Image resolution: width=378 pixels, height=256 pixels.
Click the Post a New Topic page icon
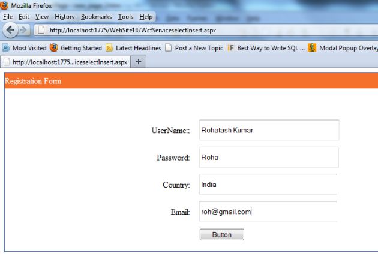pos(168,48)
